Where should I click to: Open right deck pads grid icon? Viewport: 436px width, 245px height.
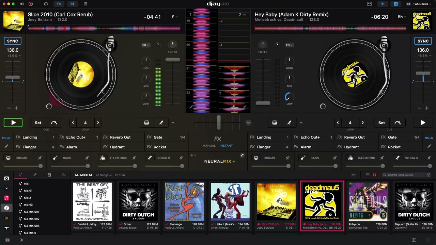pyautogui.click(x=275, y=123)
